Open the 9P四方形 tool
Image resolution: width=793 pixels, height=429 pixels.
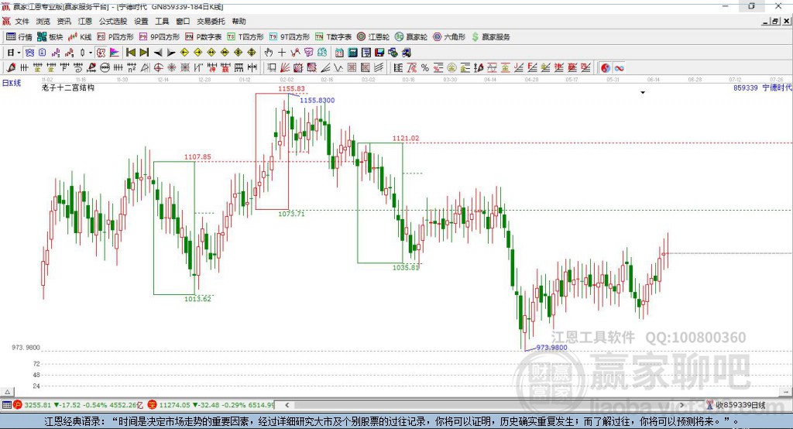[x=160, y=37]
